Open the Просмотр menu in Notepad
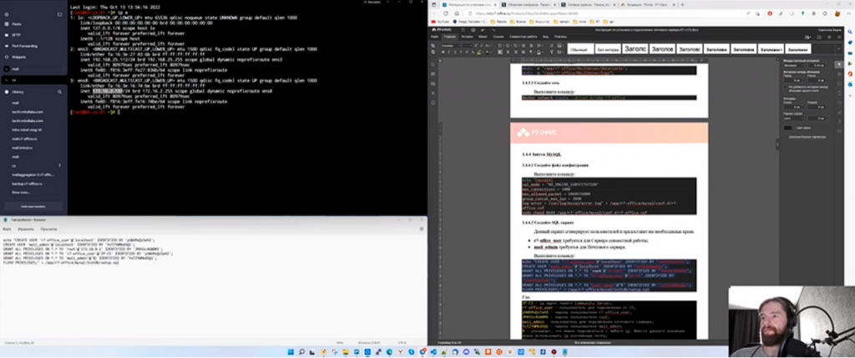The image size is (855, 358). [x=48, y=229]
